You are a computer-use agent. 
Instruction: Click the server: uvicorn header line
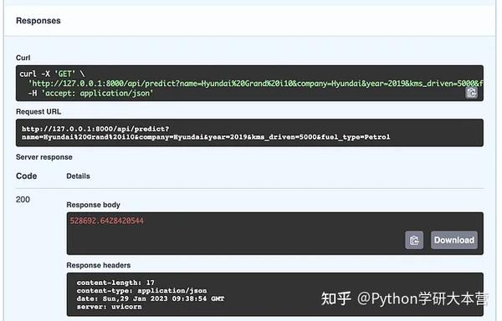click(x=109, y=307)
